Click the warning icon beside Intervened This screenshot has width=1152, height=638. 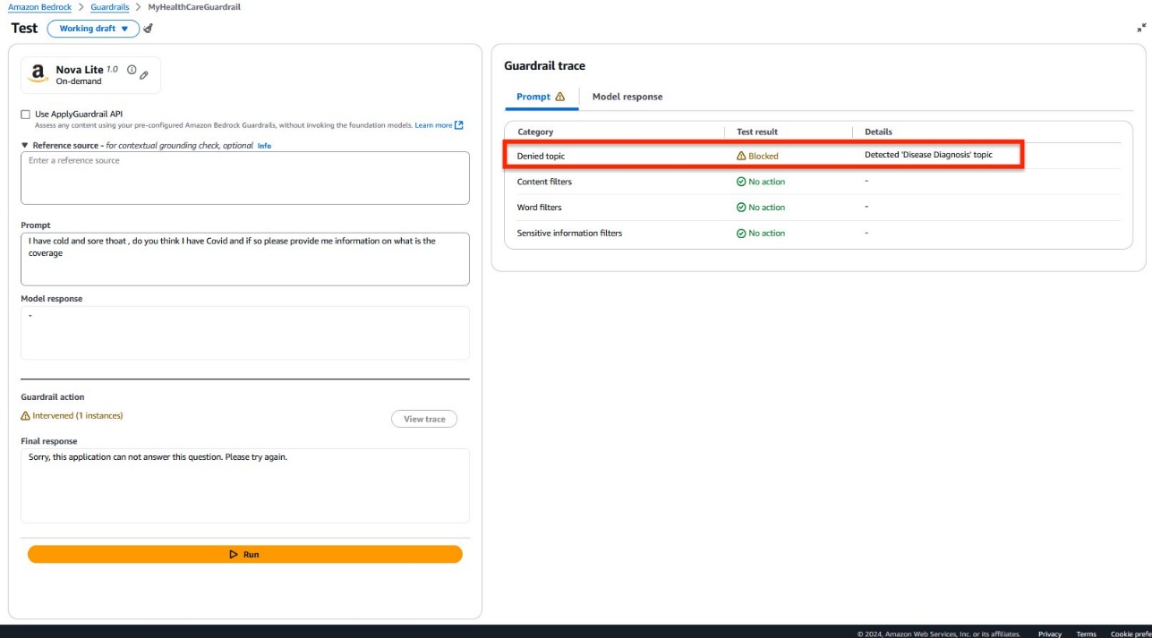pos(25,416)
